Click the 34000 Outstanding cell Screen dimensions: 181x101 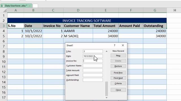[x=155, y=36]
